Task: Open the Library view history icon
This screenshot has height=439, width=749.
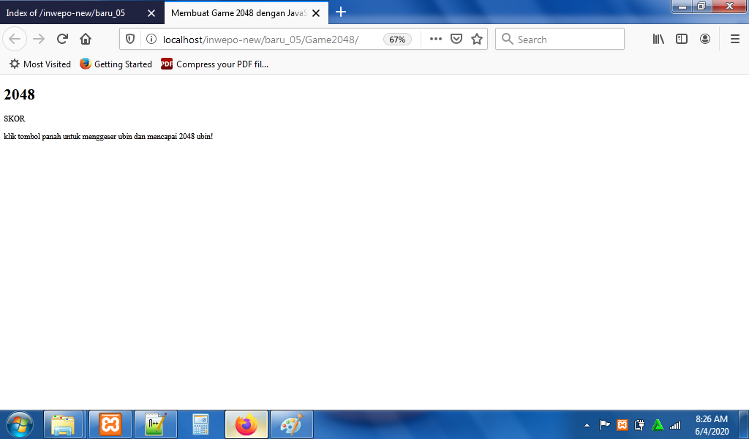Action: click(x=658, y=40)
